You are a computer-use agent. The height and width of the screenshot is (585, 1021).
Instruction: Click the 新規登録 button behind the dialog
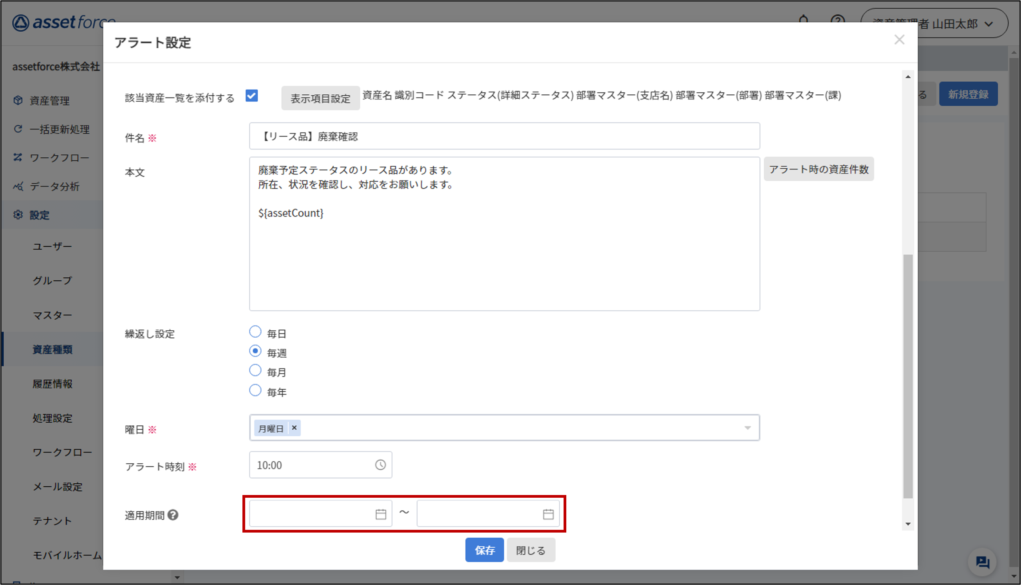[x=968, y=94]
